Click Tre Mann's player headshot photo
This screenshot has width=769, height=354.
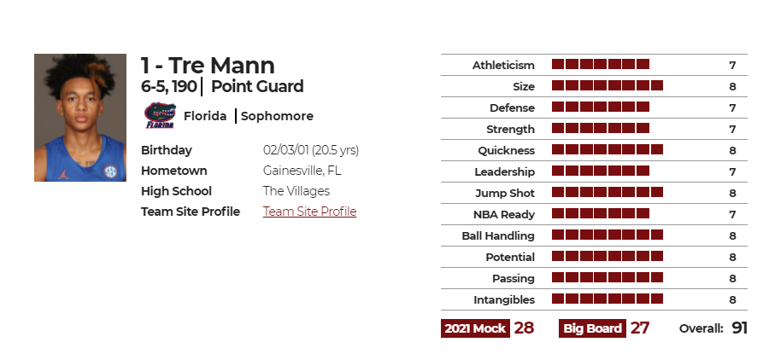point(80,118)
